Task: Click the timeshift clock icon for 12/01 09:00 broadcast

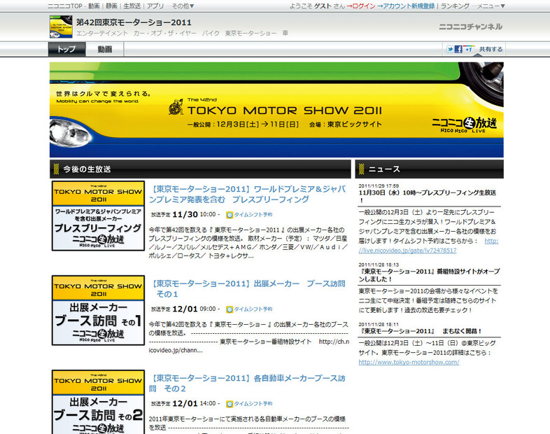Action: tap(230, 309)
